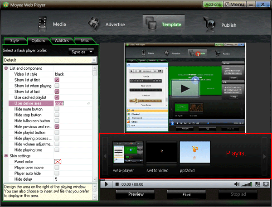This screenshot has width=272, height=207.
Task: Toggle Hide playing process checkbox
Action: (57, 138)
